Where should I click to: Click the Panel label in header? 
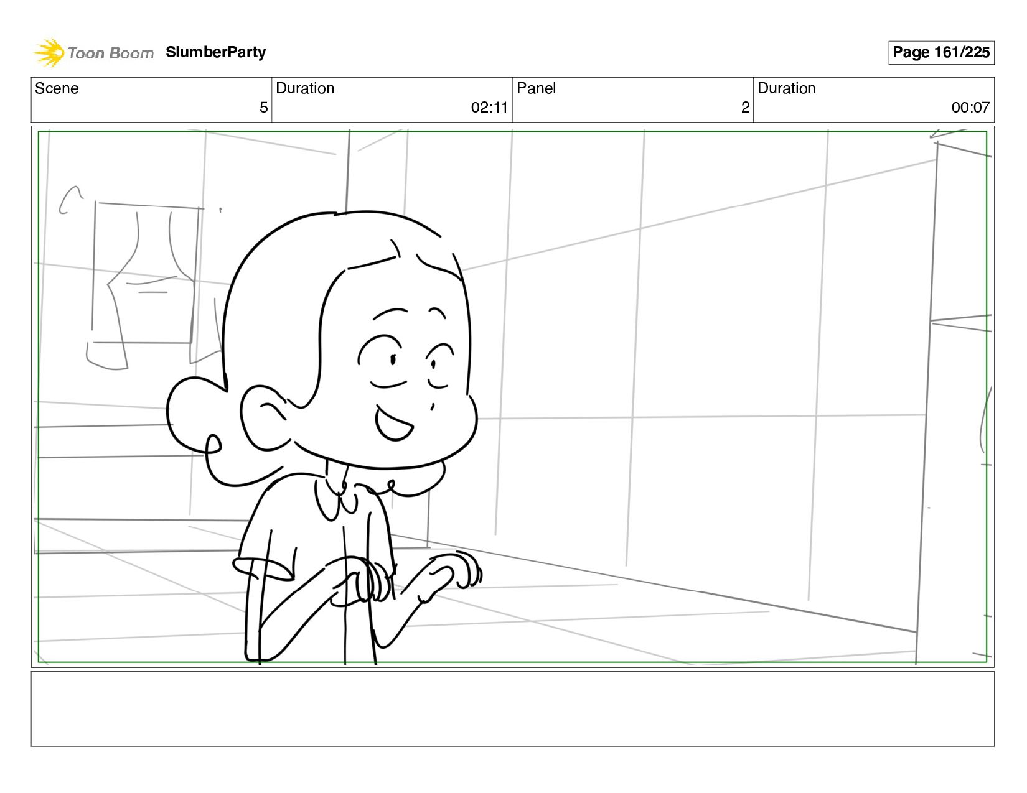pyautogui.click(x=536, y=88)
